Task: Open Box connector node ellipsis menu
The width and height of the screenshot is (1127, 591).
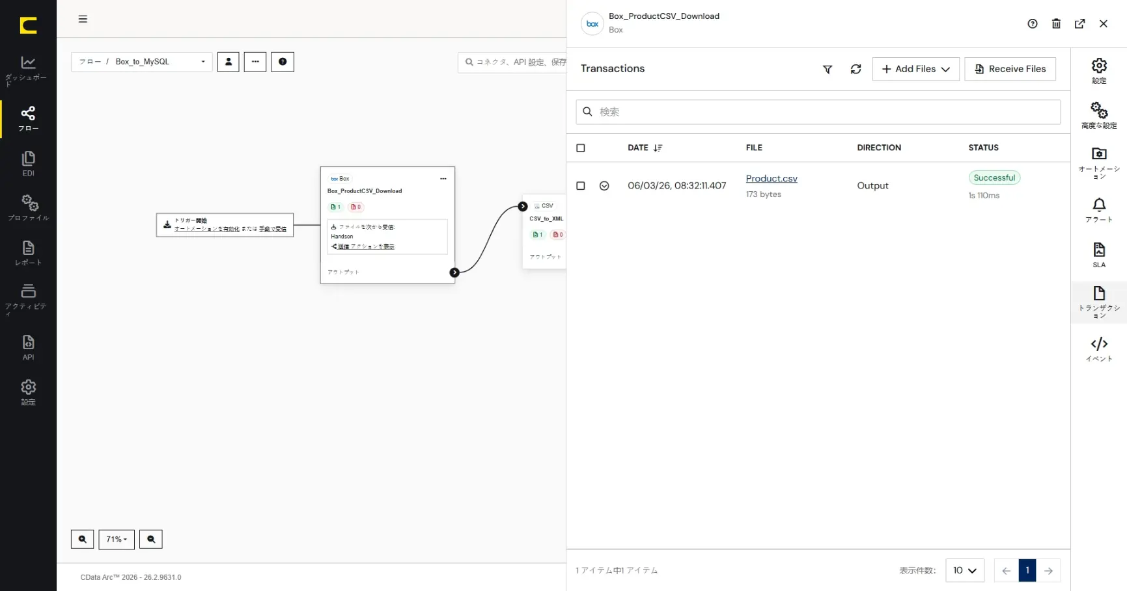Action: [x=443, y=179]
